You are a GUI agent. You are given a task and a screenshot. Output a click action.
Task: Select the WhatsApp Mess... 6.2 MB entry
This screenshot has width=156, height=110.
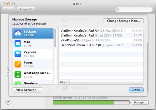pyautogui.click(x=33, y=74)
